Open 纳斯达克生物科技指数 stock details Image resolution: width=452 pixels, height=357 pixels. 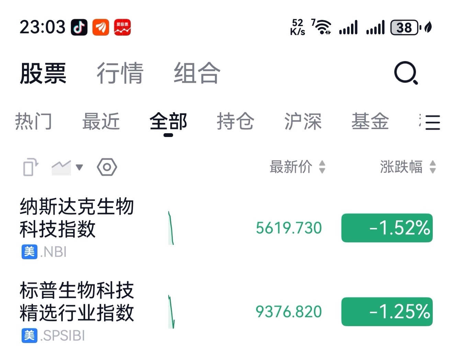tap(76, 218)
